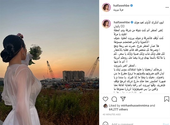The width and height of the screenshot is (170, 125).
Task: Open comments via speech bubble icon
Action: pos(114,99)
